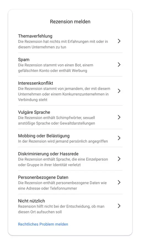The width and height of the screenshot is (141, 243).
Task: Open the chevron next to Vulgäre Sprache
Action: tap(119, 117)
